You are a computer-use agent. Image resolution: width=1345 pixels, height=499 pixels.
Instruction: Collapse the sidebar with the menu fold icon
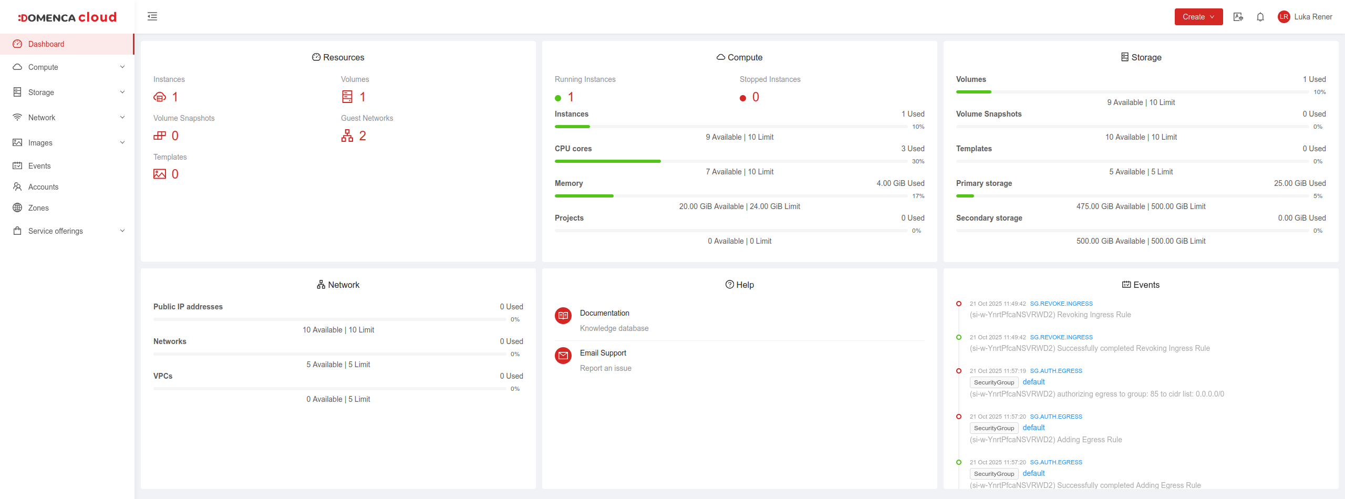(x=152, y=17)
